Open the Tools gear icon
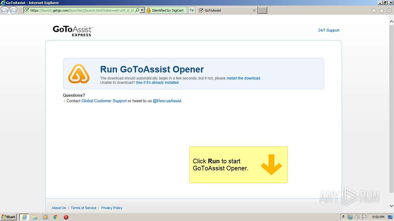394x221 pixels. click(389, 11)
